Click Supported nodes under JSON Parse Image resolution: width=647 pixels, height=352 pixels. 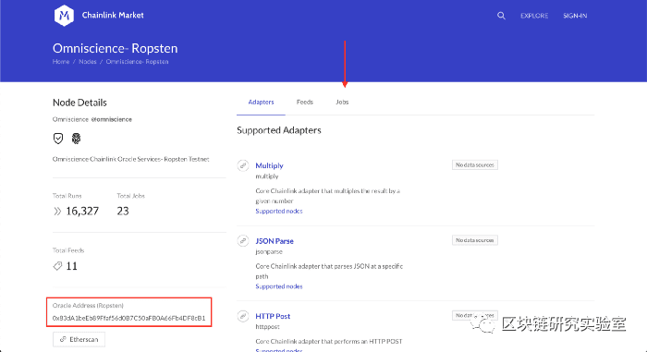tap(279, 286)
